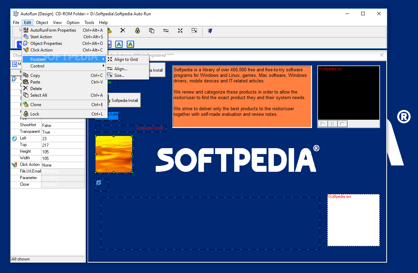Click the icon beside the Left property
Image resolution: width=418 pixels, height=273 pixels.
pos(14,138)
